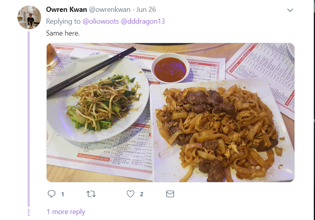Image resolution: width=315 pixels, height=220 pixels.
Task: Open the food photo attachment
Action: pos(171,113)
